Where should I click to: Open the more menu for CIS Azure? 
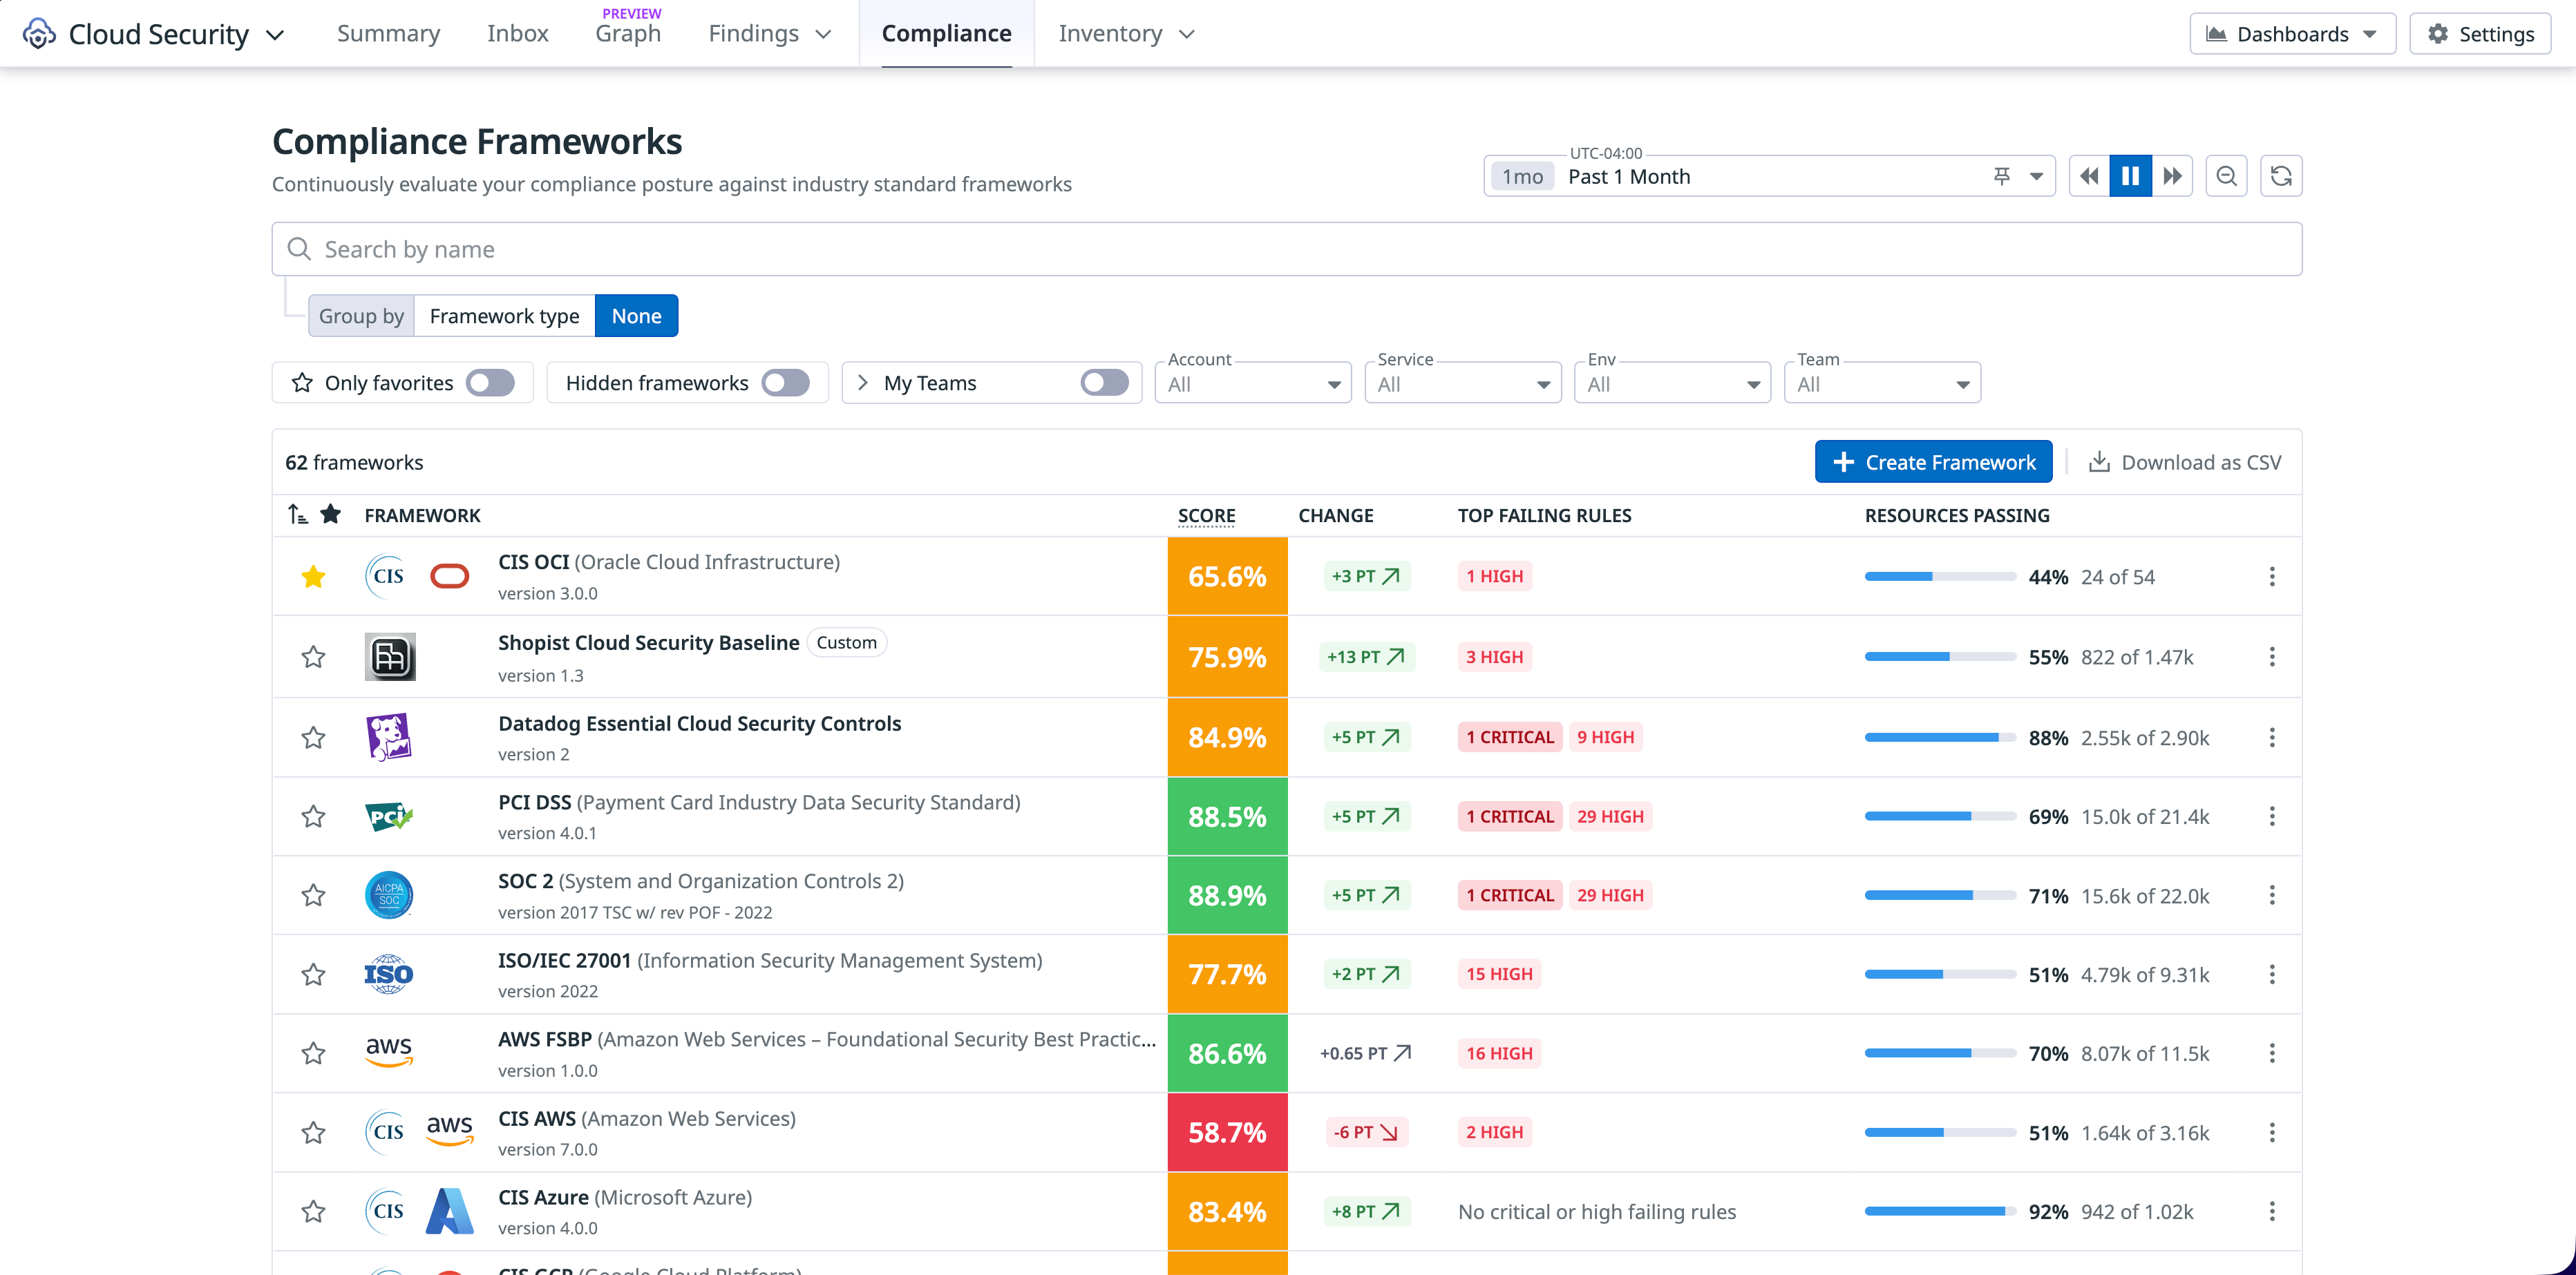[2271, 1211]
